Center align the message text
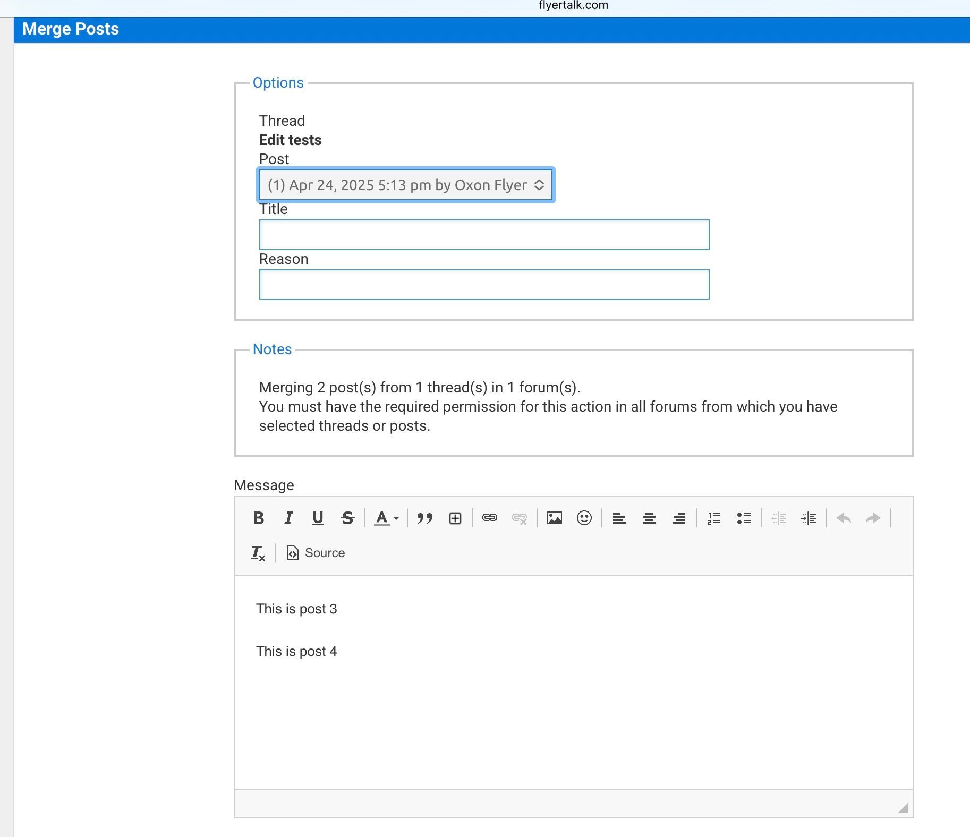Image resolution: width=970 pixels, height=837 pixels. (x=649, y=518)
